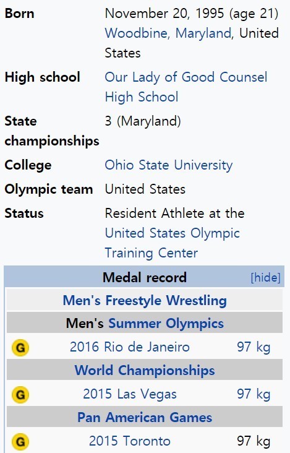Image resolution: width=290 pixels, height=453 pixels.
Task: Hide the Medal record section
Action: pyautogui.click(x=265, y=278)
